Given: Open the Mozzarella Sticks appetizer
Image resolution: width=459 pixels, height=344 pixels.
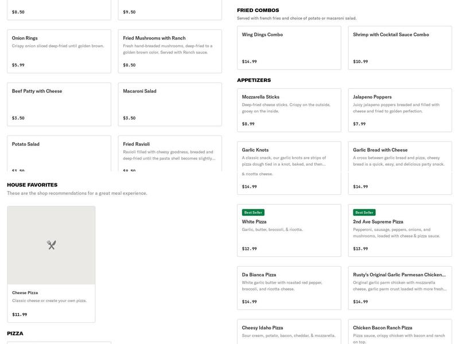Looking at the screenshot, I should tap(289, 110).
